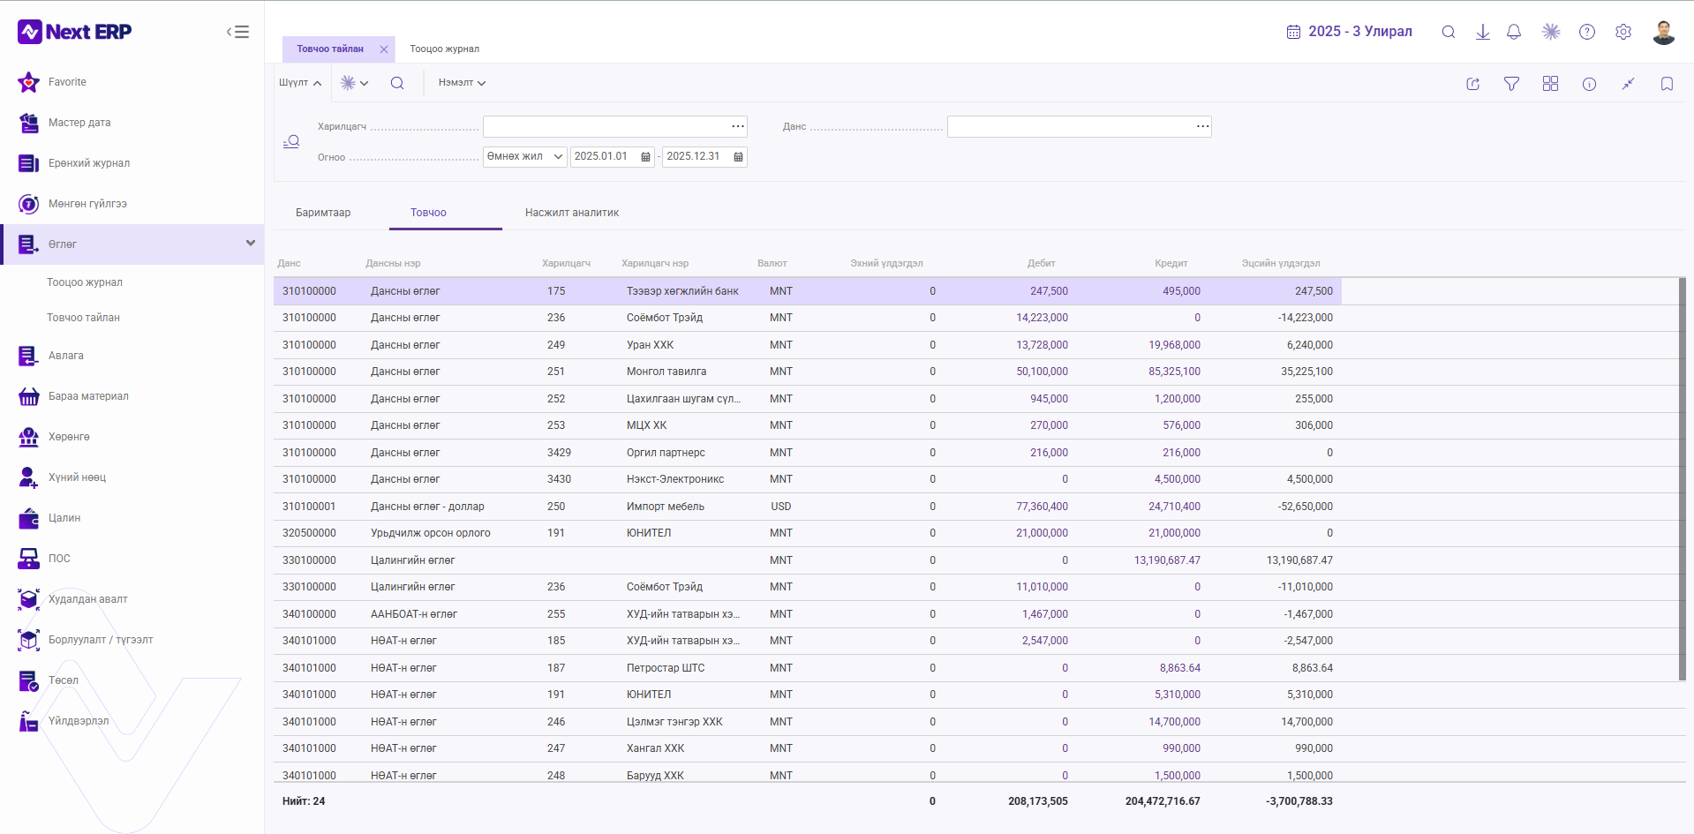Switch to the Баримтаар tab

pyautogui.click(x=323, y=213)
